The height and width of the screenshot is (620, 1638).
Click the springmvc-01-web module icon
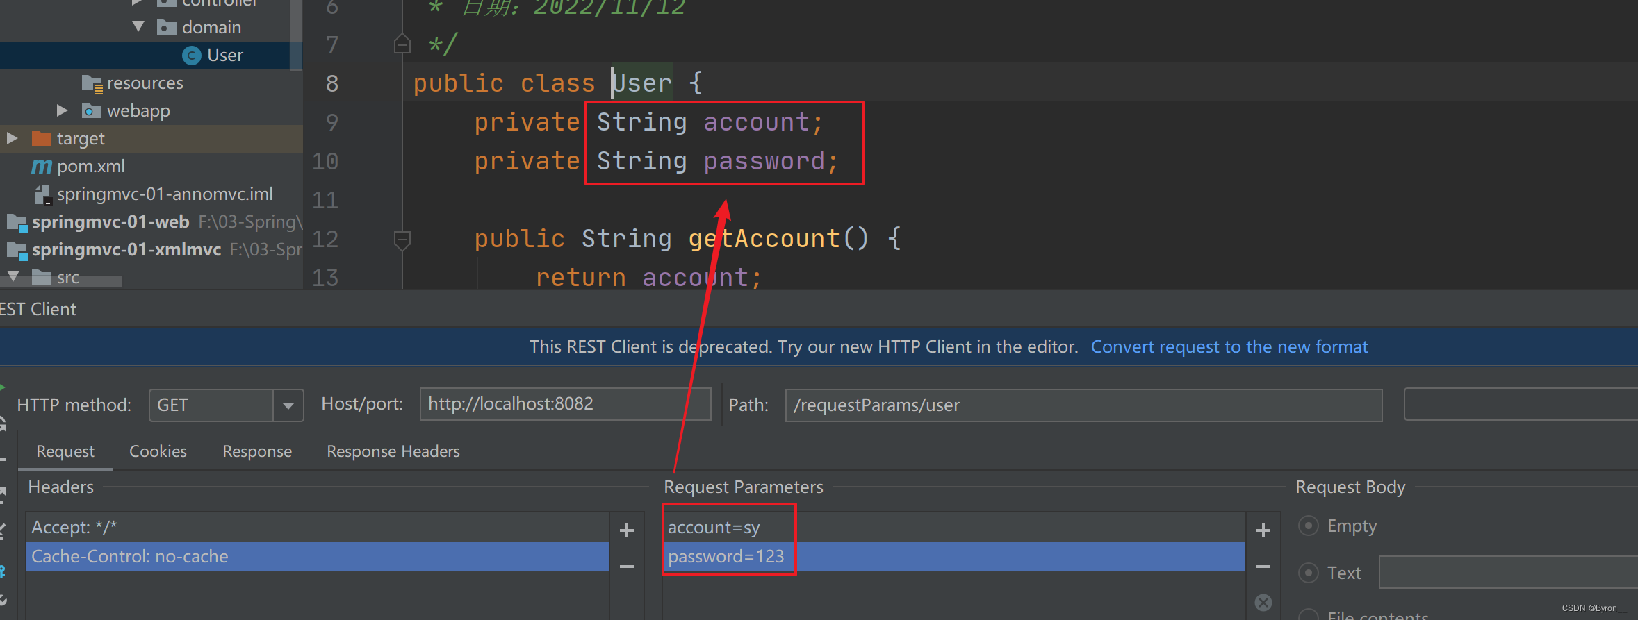point(17,222)
